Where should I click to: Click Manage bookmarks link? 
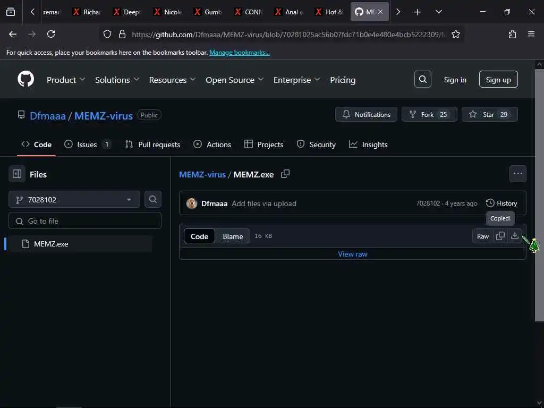(240, 53)
